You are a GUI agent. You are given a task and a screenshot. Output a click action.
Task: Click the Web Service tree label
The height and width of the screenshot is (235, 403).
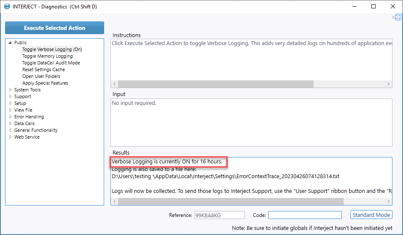pyautogui.click(x=27, y=137)
